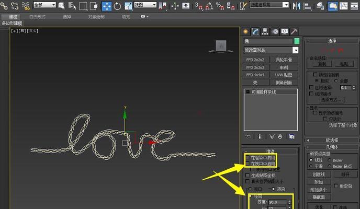Open the 对象绘制 ribbon tab

point(96,17)
